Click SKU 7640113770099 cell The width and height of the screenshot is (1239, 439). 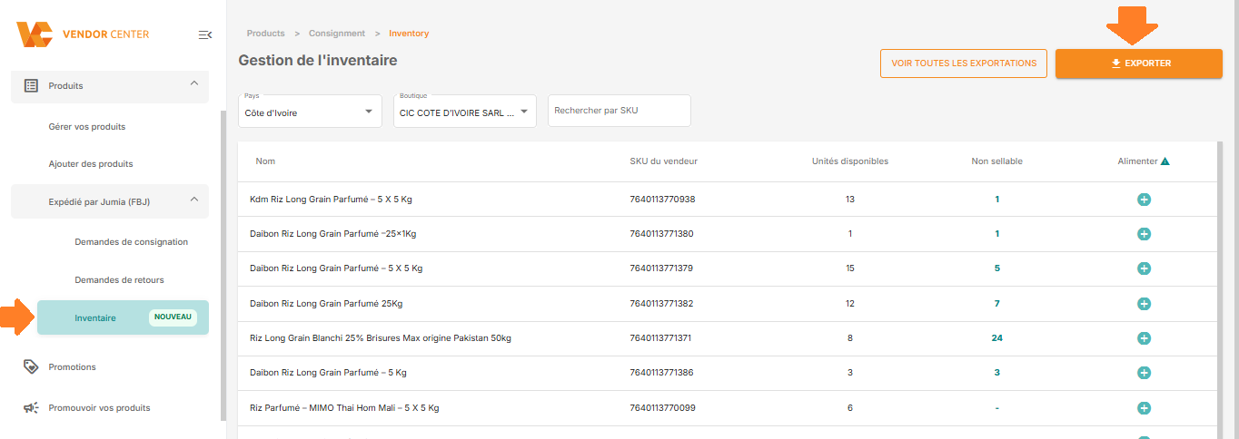(x=662, y=407)
